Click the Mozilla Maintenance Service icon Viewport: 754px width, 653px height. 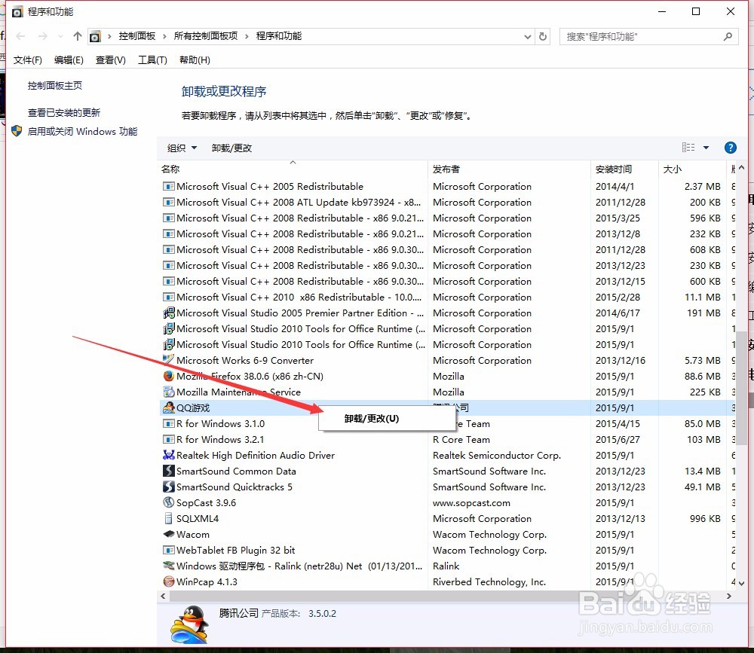tap(168, 392)
